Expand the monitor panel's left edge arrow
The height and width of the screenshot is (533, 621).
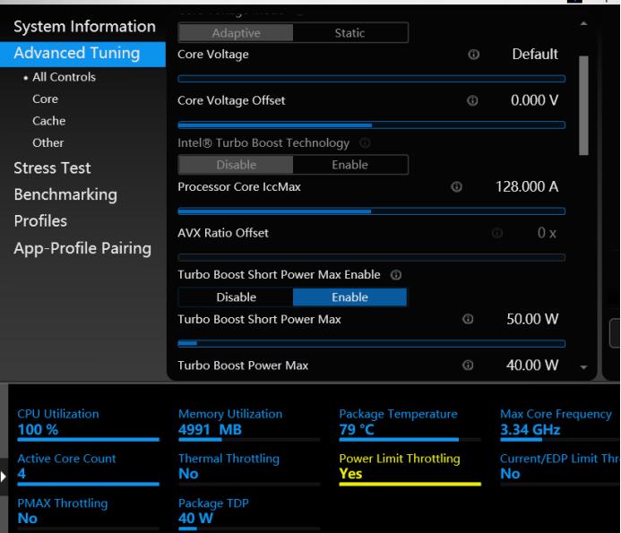pyautogui.click(x=4, y=476)
